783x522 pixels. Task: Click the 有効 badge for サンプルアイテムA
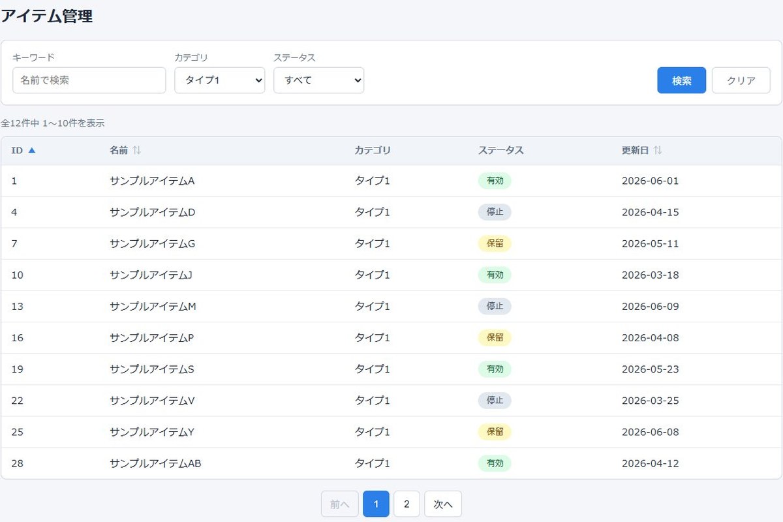pyautogui.click(x=495, y=181)
